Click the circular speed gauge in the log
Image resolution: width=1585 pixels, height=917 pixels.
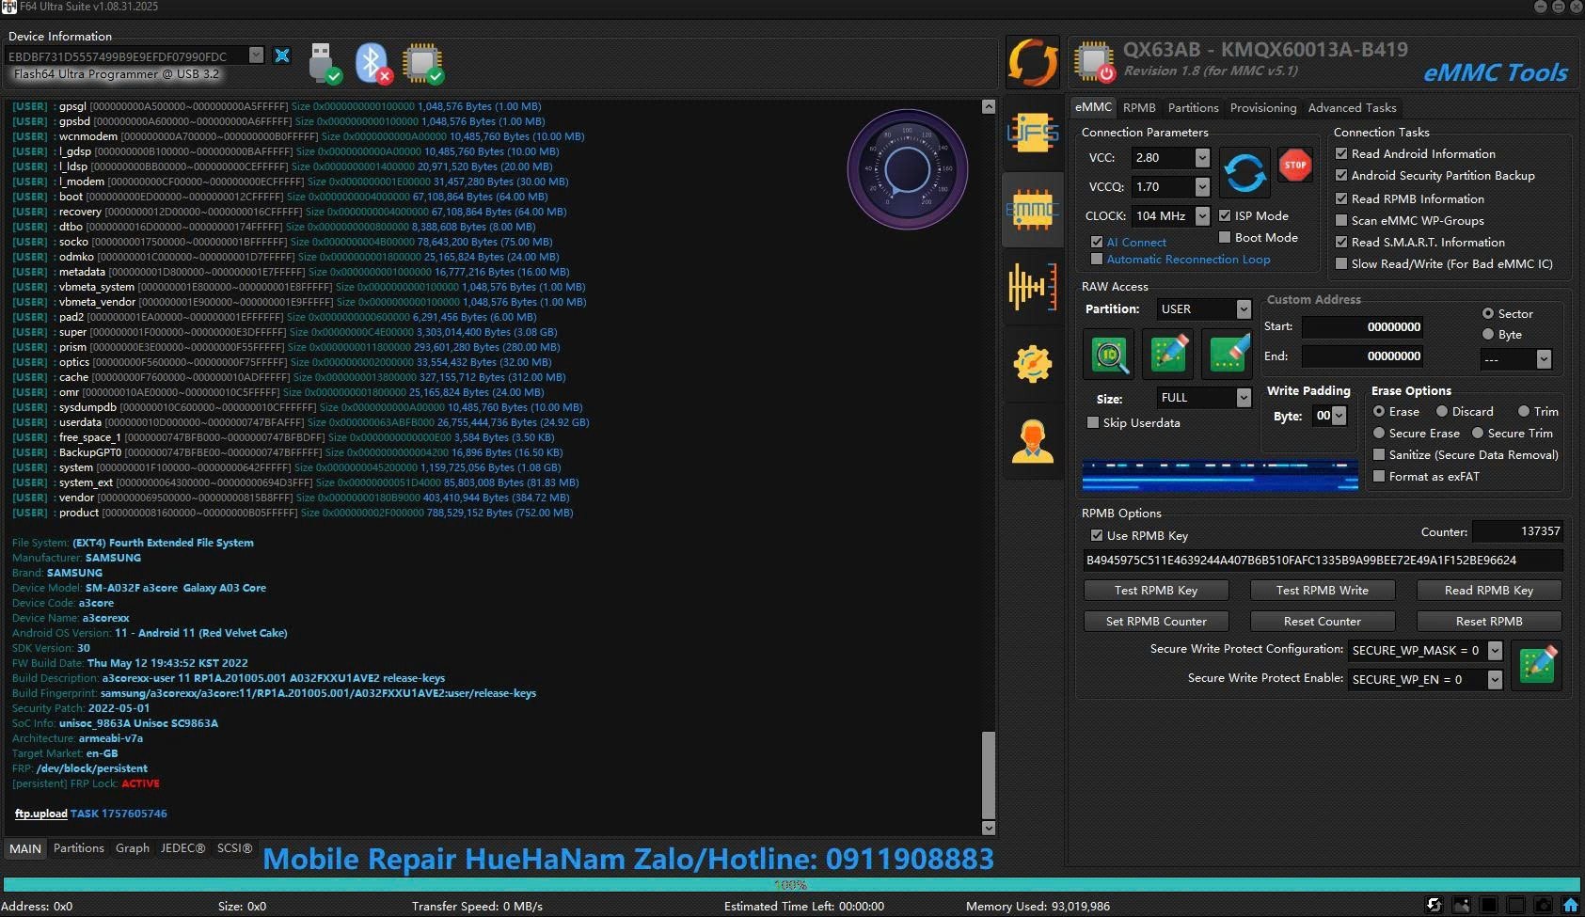point(908,169)
